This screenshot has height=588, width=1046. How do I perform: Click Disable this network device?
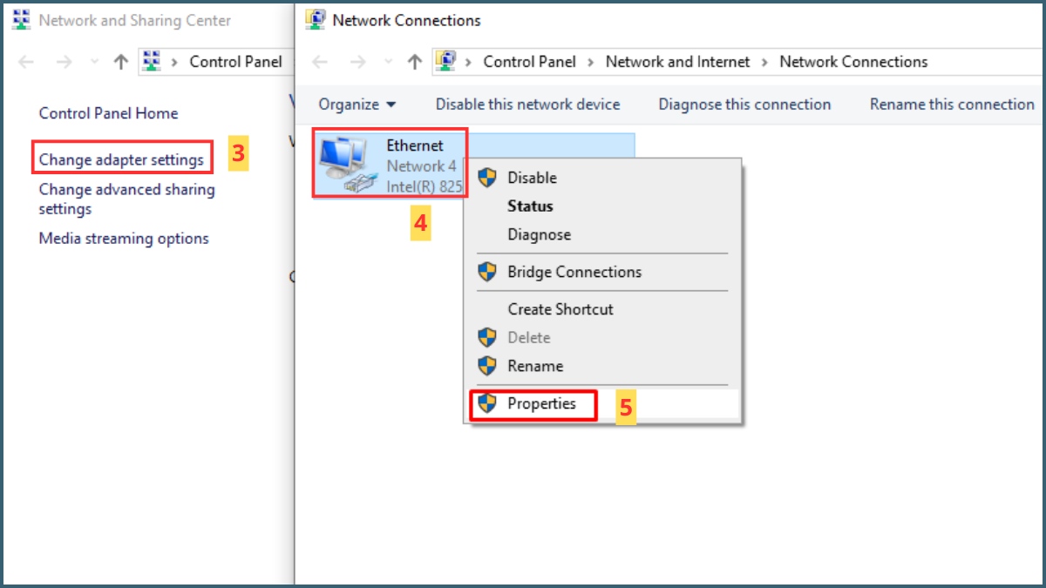tap(526, 104)
